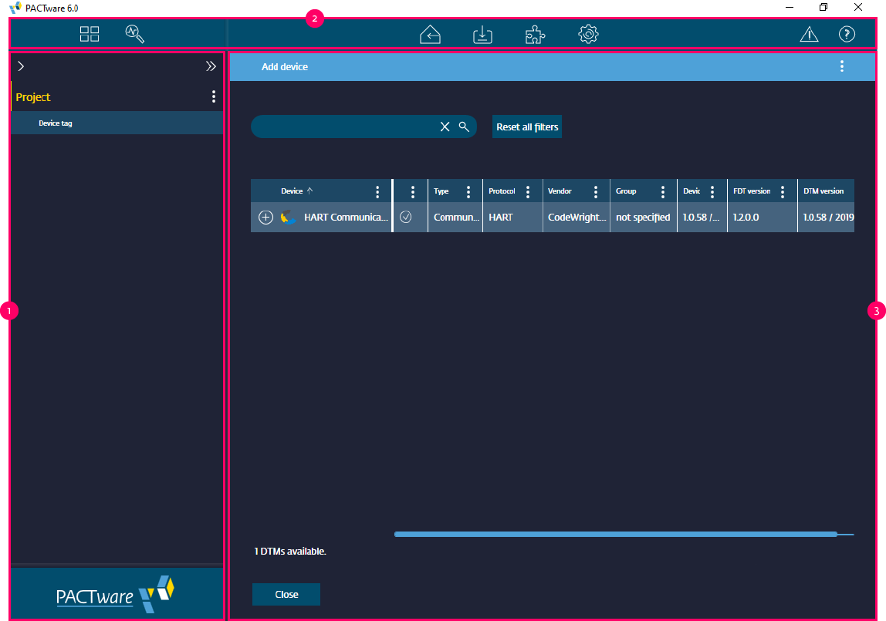Open the Device column filter menu
Screen dimensions: 886x621
(378, 191)
